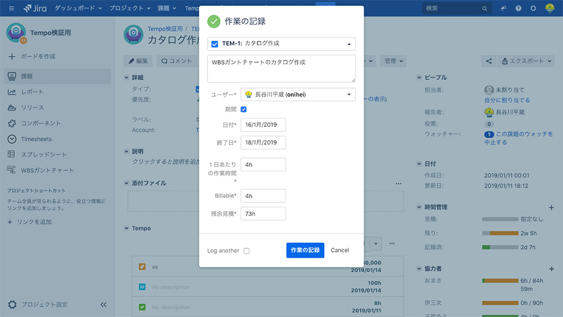The width and height of the screenshot is (563, 317).
Task: Click the Jira logo in top bar
Action: click(x=35, y=8)
